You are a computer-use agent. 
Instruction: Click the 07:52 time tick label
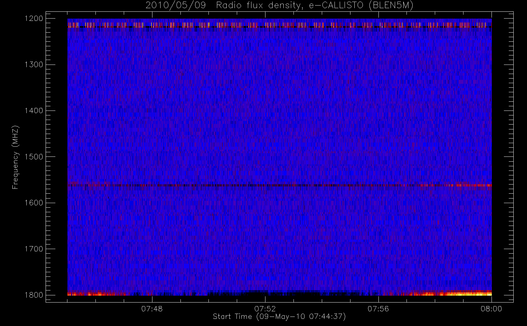coord(265,309)
